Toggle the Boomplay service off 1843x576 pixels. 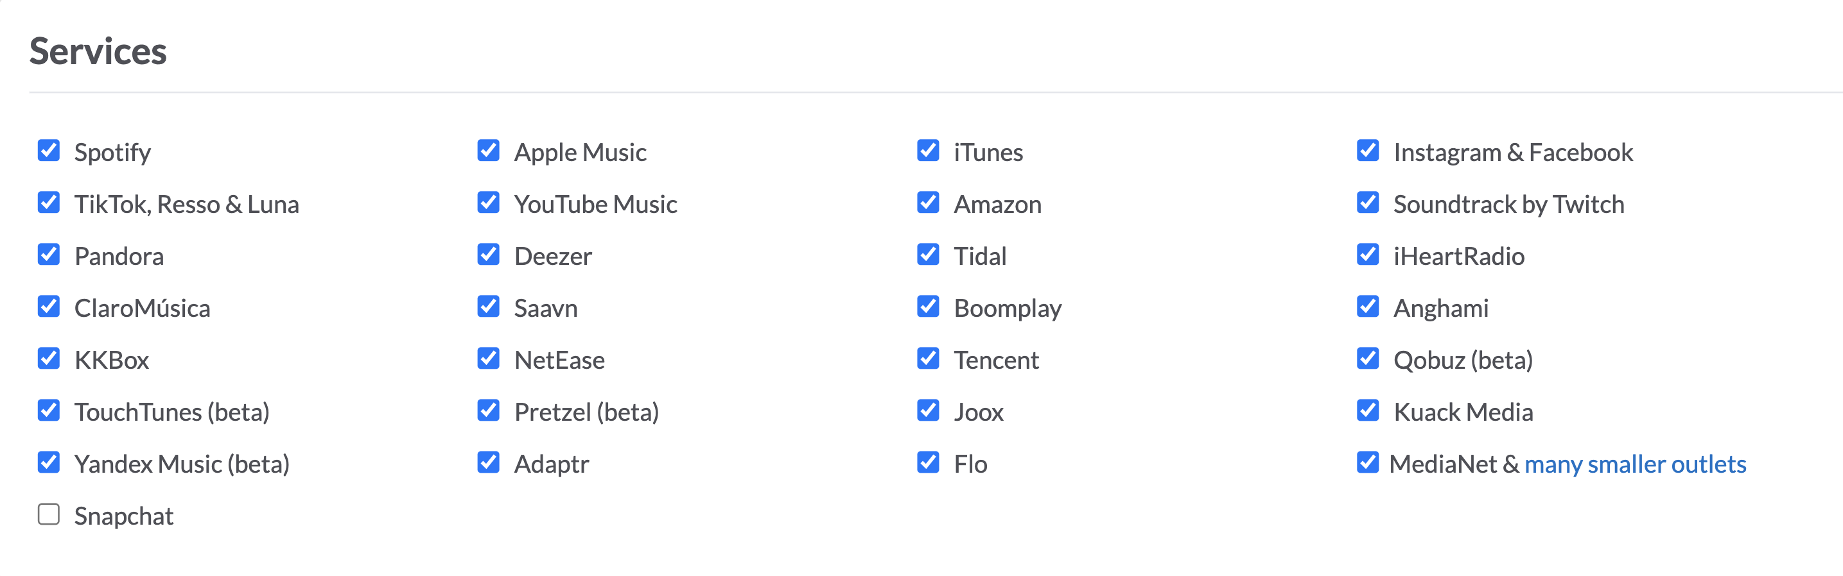tap(928, 307)
